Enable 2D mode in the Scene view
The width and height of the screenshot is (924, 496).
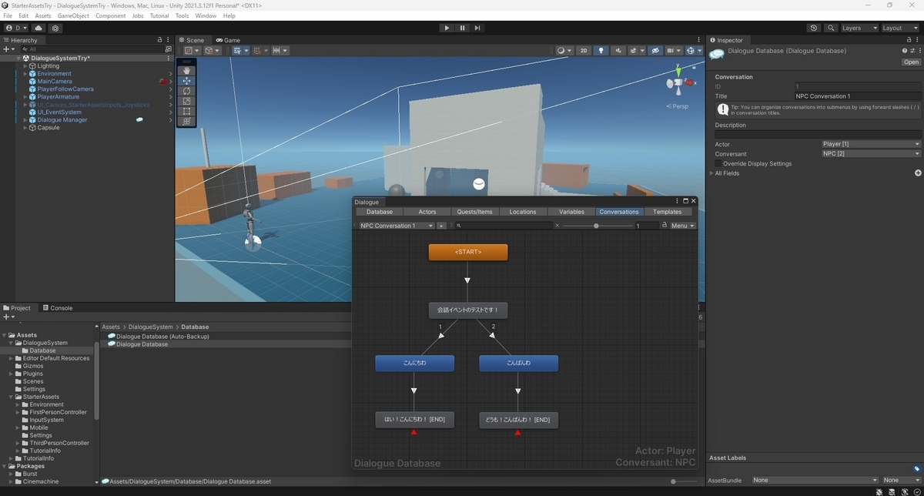(x=584, y=50)
